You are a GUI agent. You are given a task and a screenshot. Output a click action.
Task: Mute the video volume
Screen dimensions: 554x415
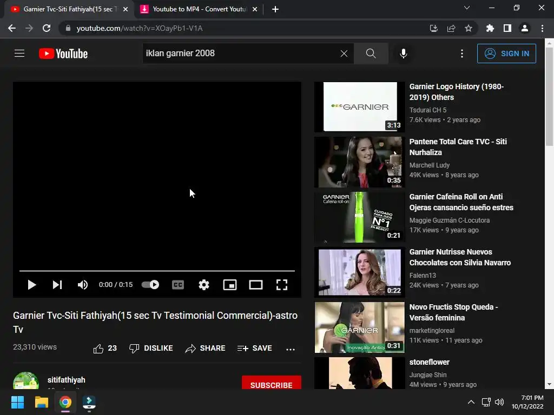coord(82,285)
